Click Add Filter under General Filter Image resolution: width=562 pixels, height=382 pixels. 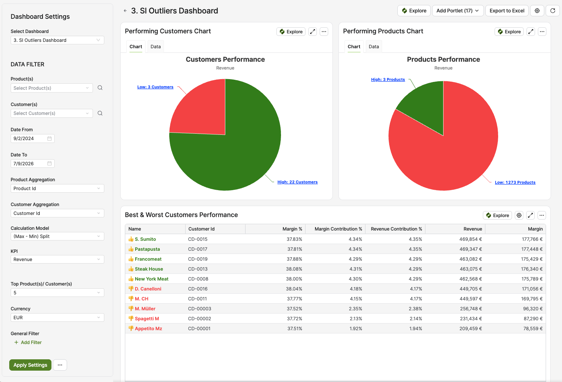[x=28, y=342]
